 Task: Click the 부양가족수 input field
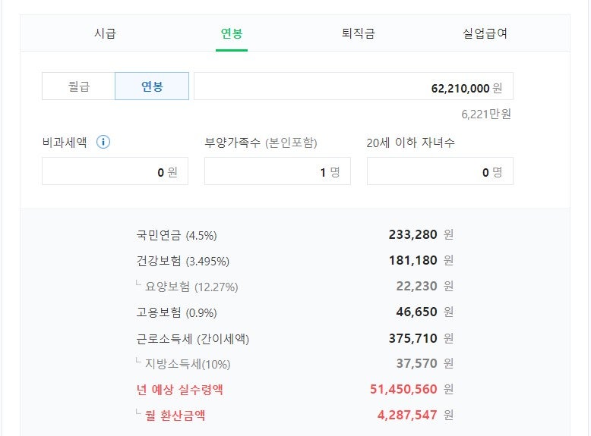coord(277,171)
